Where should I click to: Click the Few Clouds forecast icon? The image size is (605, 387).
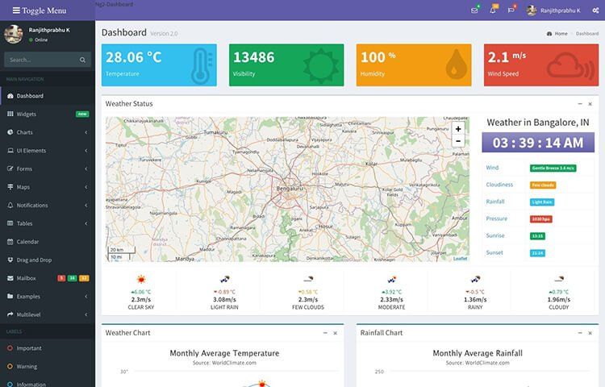pyautogui.click(x=308, y=279)
